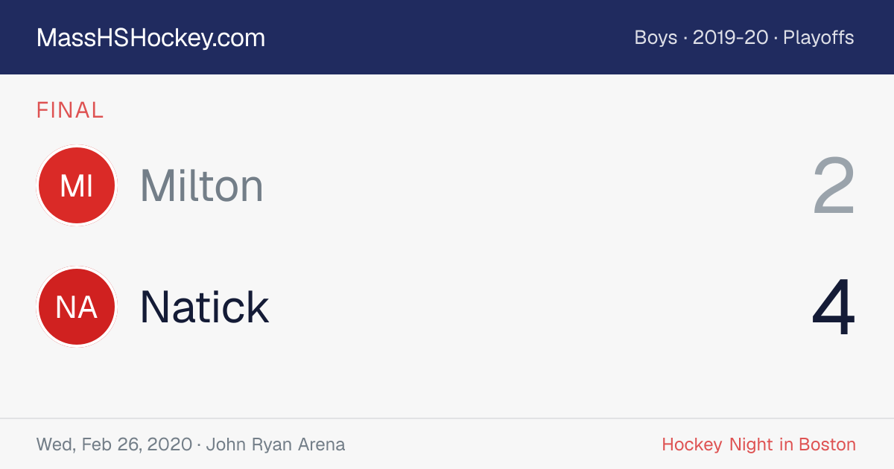Click blank scoreboard area between team names and scores
The height and width of the screenshot is (469, 894).
coord(536,246)
